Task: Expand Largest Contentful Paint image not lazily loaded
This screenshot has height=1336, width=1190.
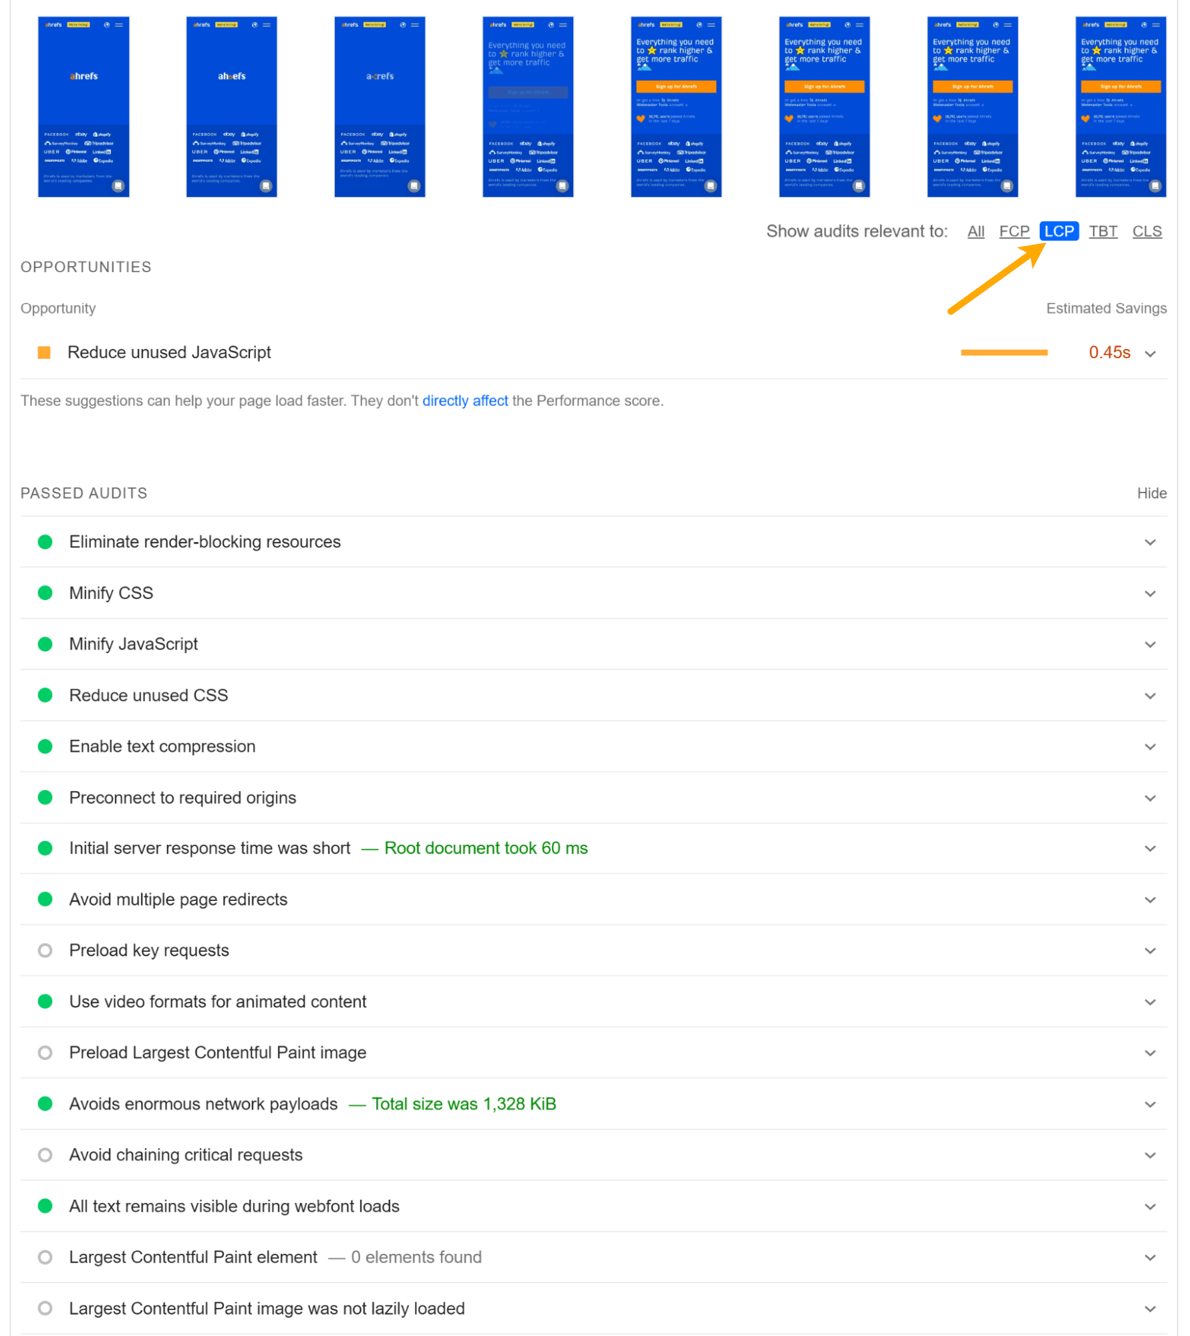Action: pyautogui.click(x=1151, y=1308)
